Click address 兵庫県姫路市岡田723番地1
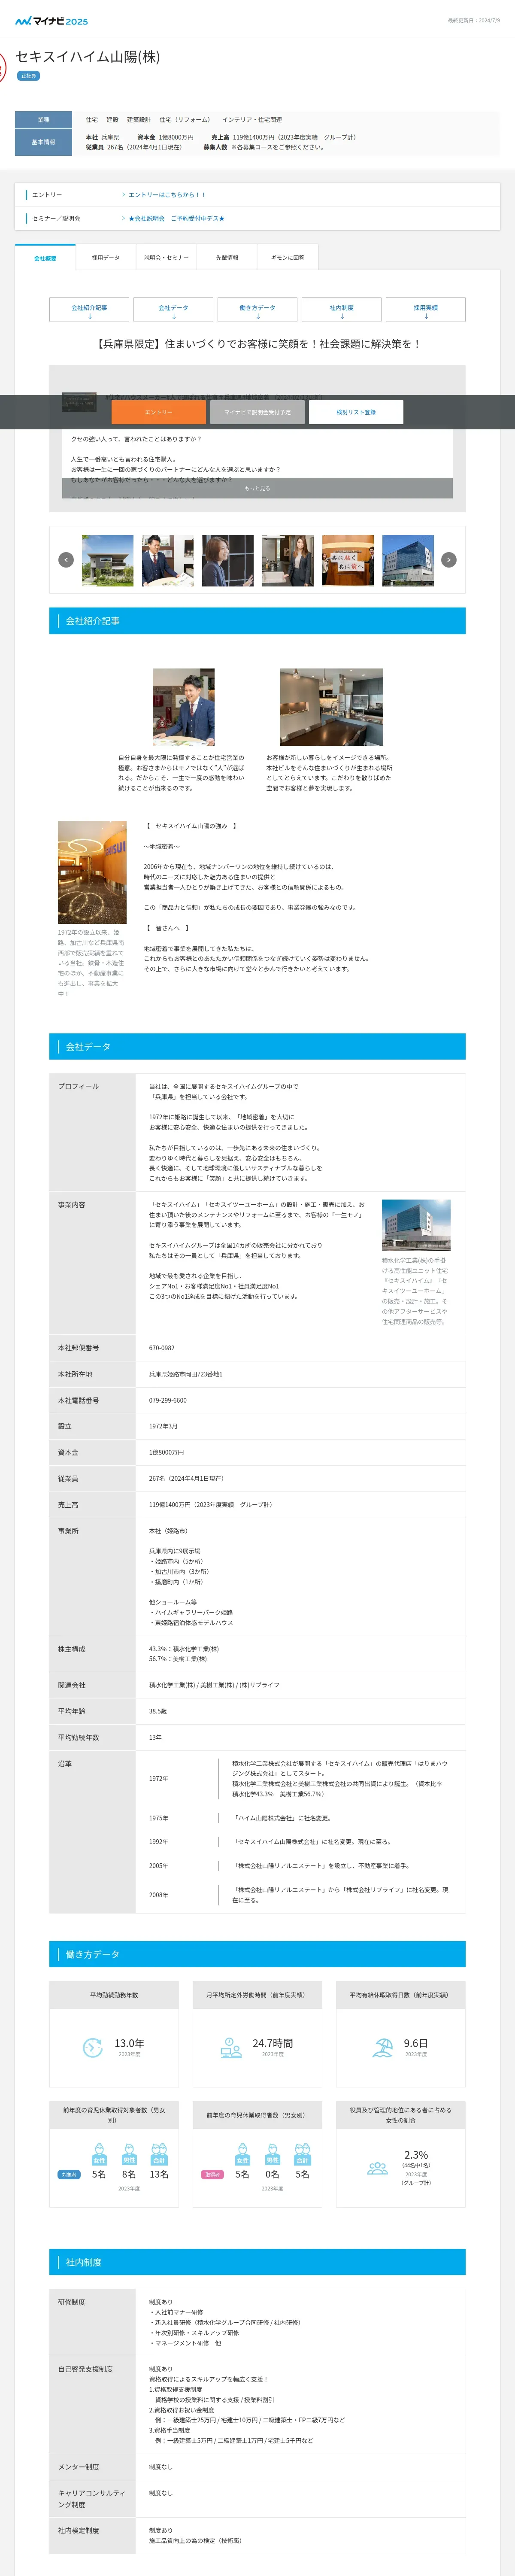515x2576 pixels. click(186, 1374)
